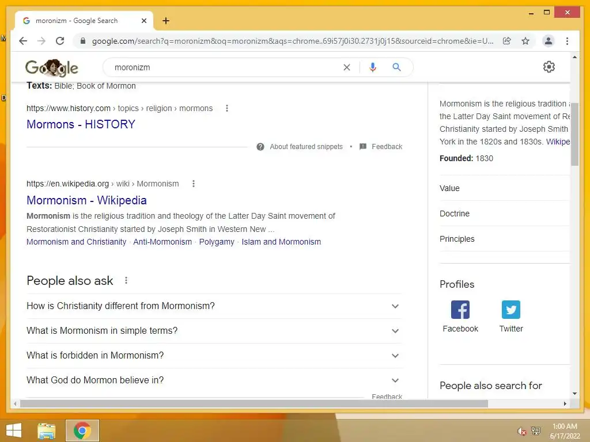Open the Windows Start button
This screenshot has height=442, width=590.
[x=14, y=430]
